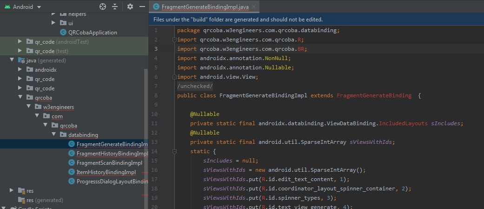
Task: Click the green Android robot icon
Action: [x=7, y=7]
